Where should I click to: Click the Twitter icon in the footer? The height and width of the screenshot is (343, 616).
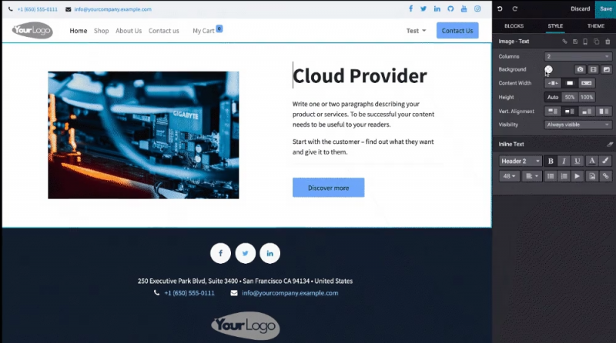coord(245,252)
